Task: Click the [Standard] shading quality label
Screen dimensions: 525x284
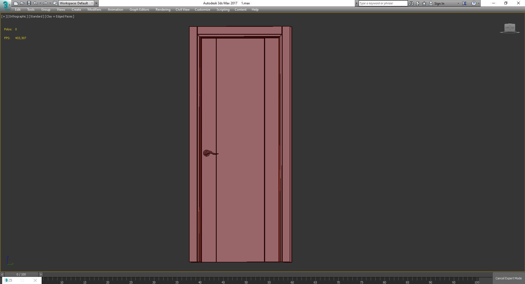Action: [36, 16]
